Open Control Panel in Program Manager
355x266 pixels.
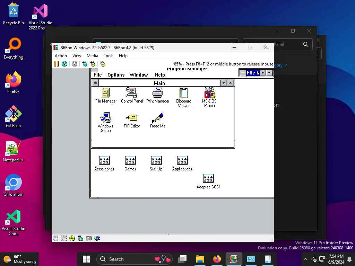pyautogui.click(x=132, y=96)
